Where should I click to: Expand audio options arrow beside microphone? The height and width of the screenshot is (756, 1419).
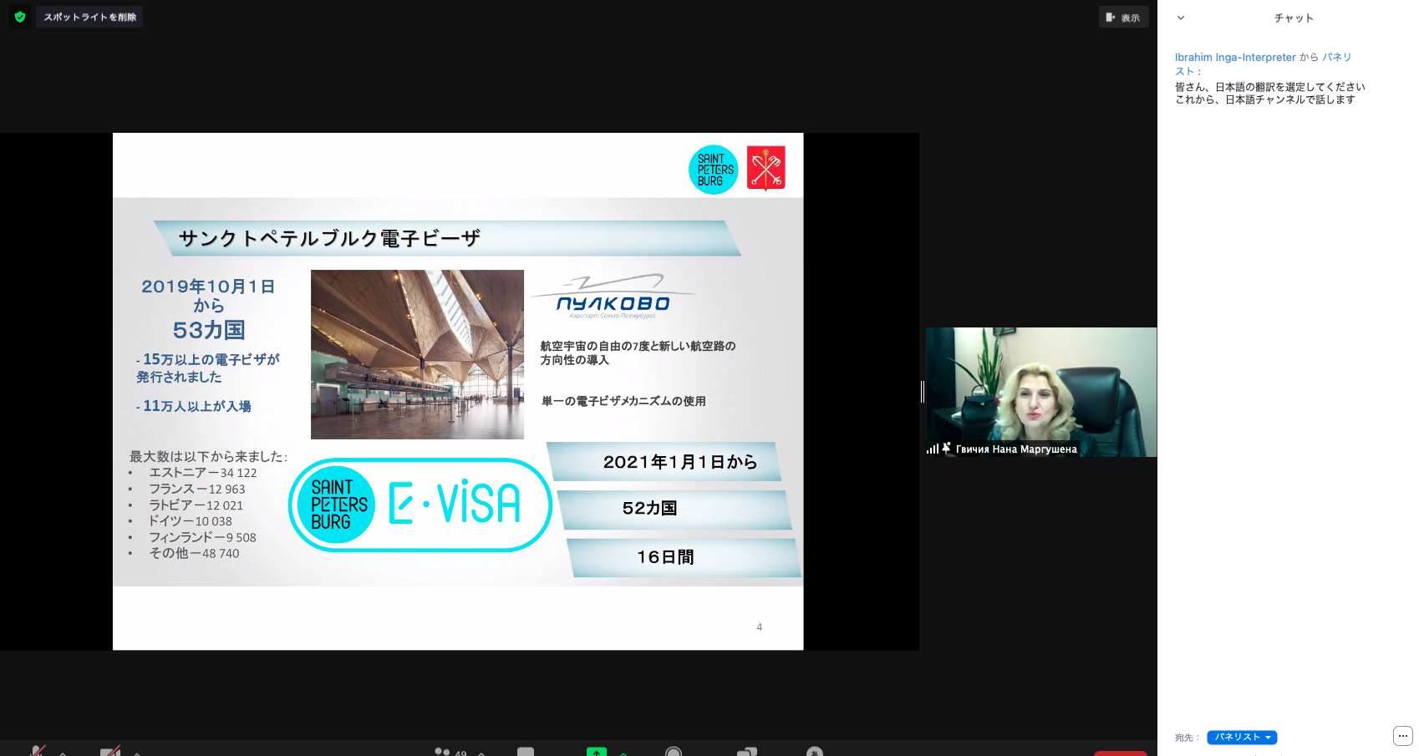tap(64, 753)
